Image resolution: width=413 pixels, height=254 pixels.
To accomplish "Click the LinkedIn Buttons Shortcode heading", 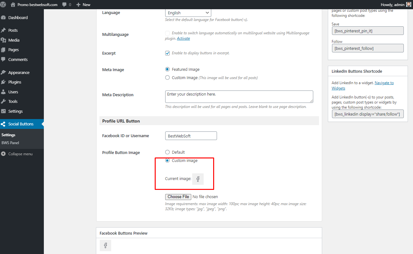I will [x=357, y=71].
